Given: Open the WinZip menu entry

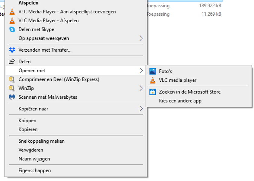Looking at the screenshot, I should click(76, 88).
